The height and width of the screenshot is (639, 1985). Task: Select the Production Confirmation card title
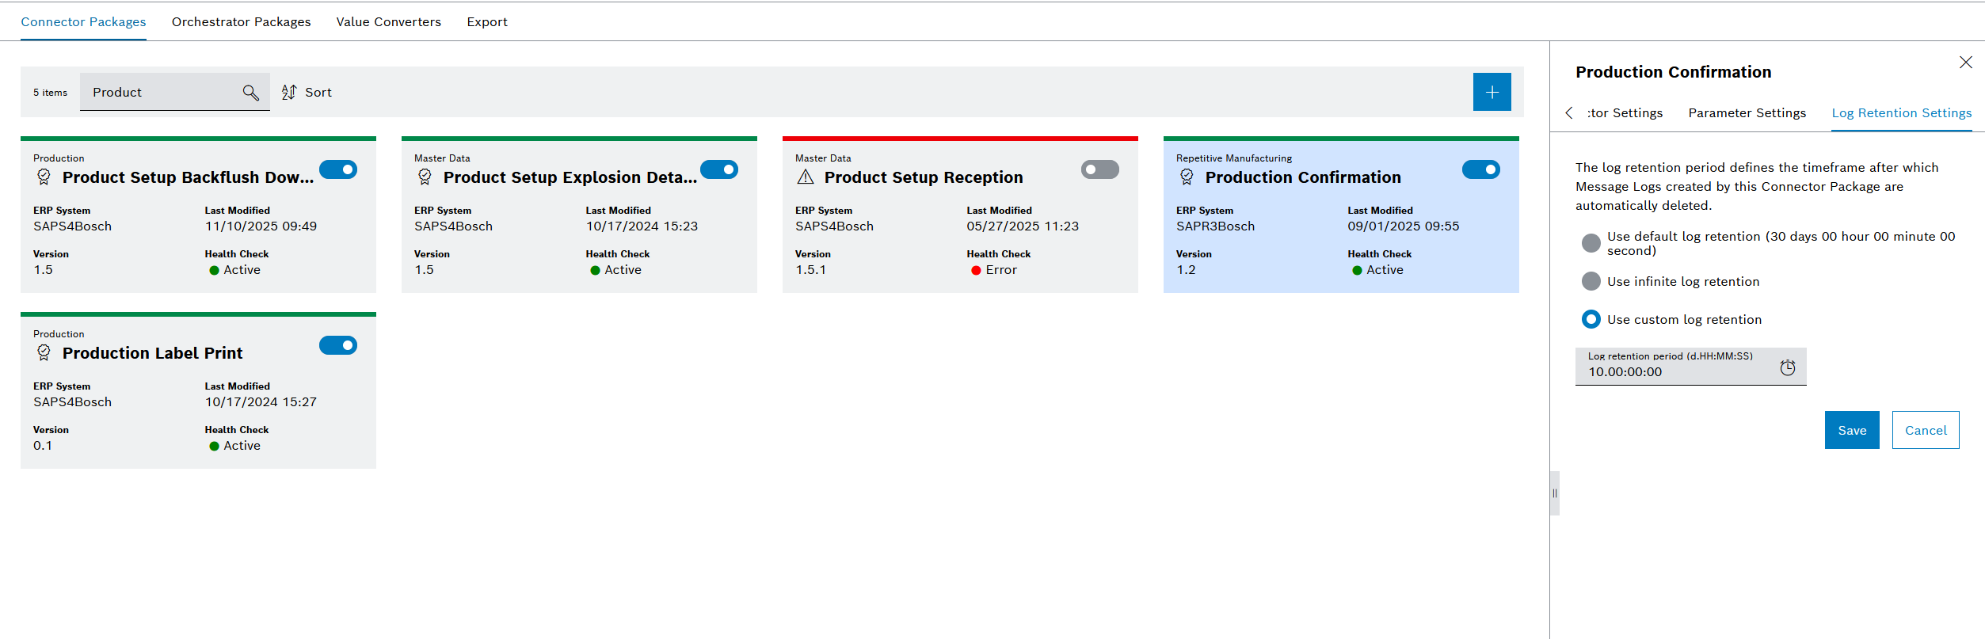[x=1303, y=177]
